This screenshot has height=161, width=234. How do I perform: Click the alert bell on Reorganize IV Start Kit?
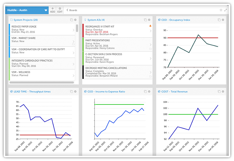[x=150, y=26]
